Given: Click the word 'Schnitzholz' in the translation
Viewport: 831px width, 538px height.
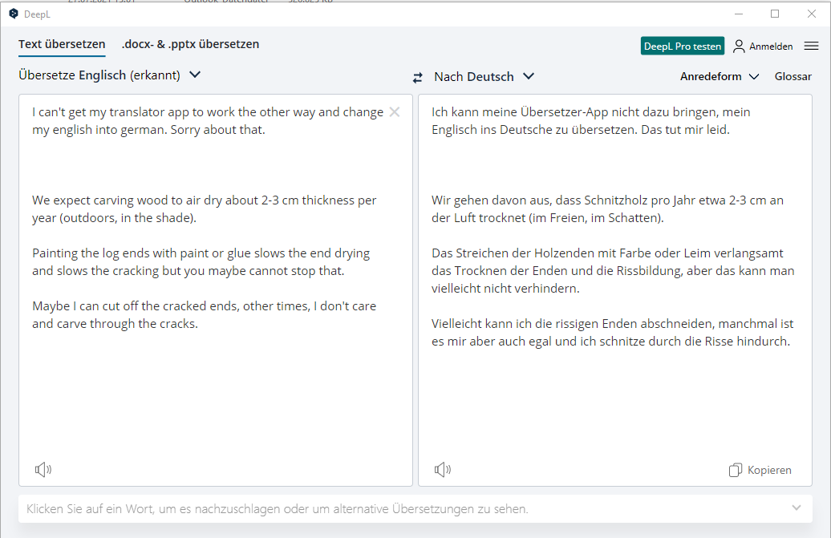Looking at the screenshot, I should point(615,200).
